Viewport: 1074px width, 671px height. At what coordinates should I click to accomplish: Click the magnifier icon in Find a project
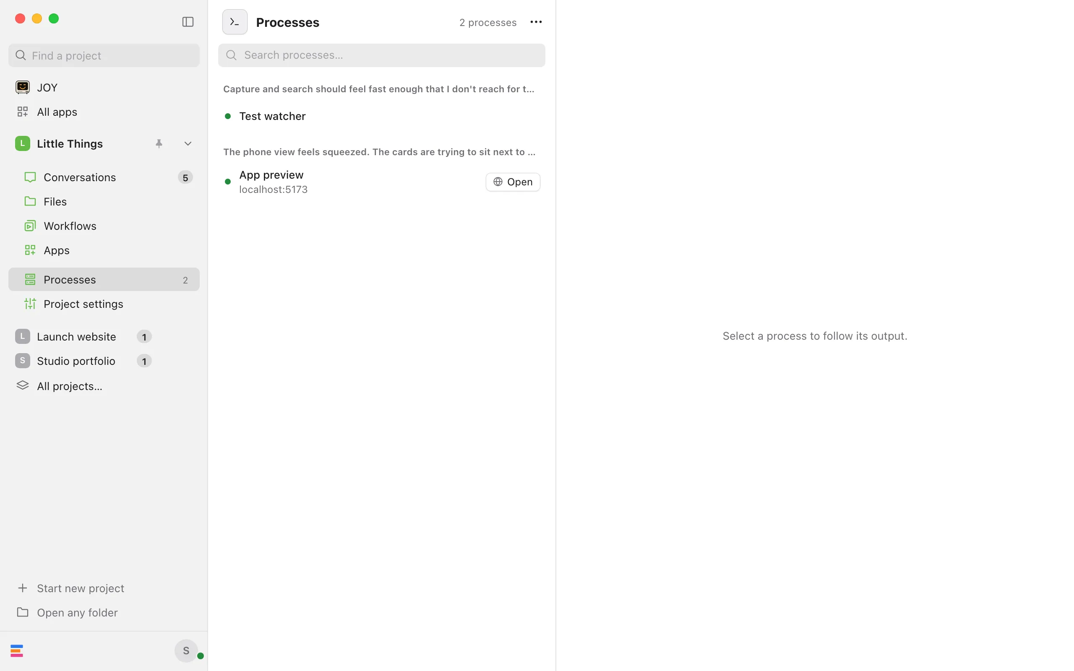(x=21, y=55)
